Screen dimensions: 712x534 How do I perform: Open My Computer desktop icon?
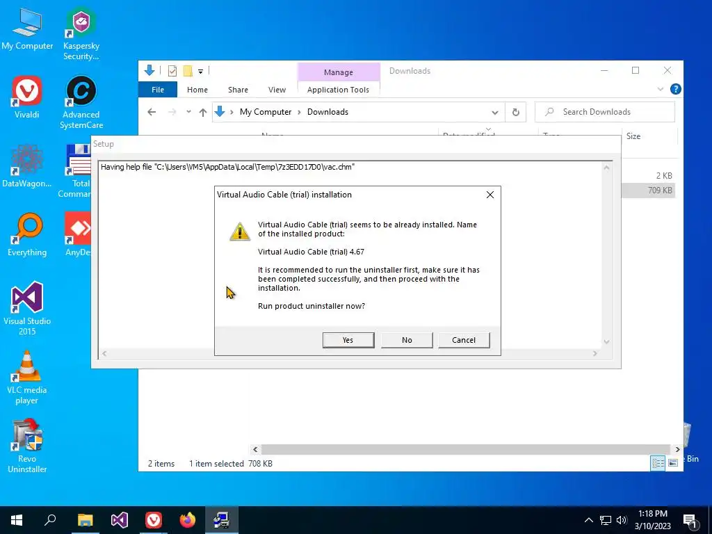[x=27, y=29]
